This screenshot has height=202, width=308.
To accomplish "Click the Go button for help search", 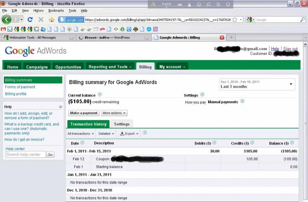I will [x=50, y=155].
